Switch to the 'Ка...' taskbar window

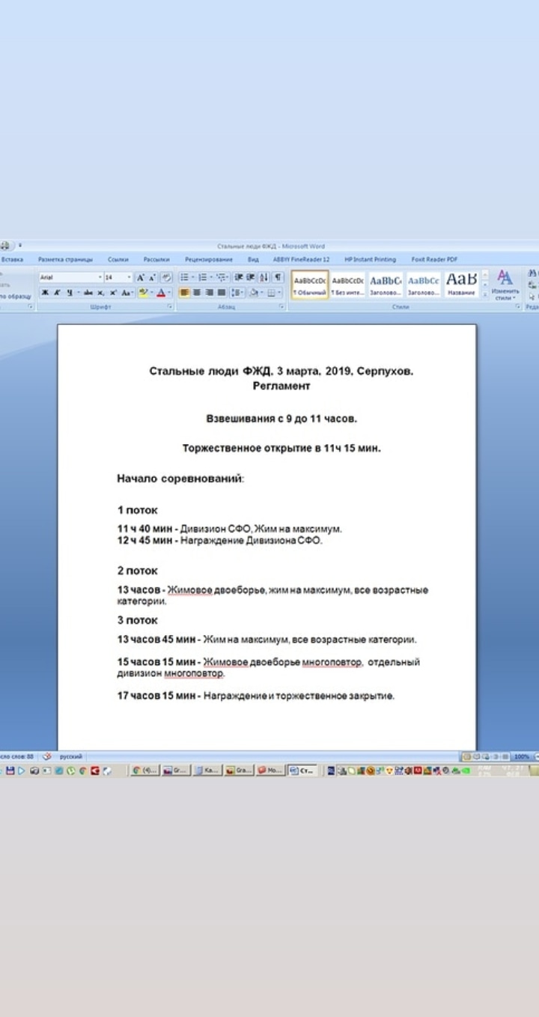point(207,770)
